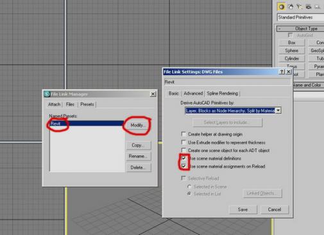
Task: Select the Cameras category icon
Action: [x=308, y=7]
